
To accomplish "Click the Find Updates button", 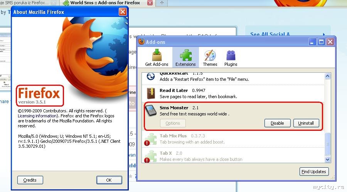I will point(314,172).
